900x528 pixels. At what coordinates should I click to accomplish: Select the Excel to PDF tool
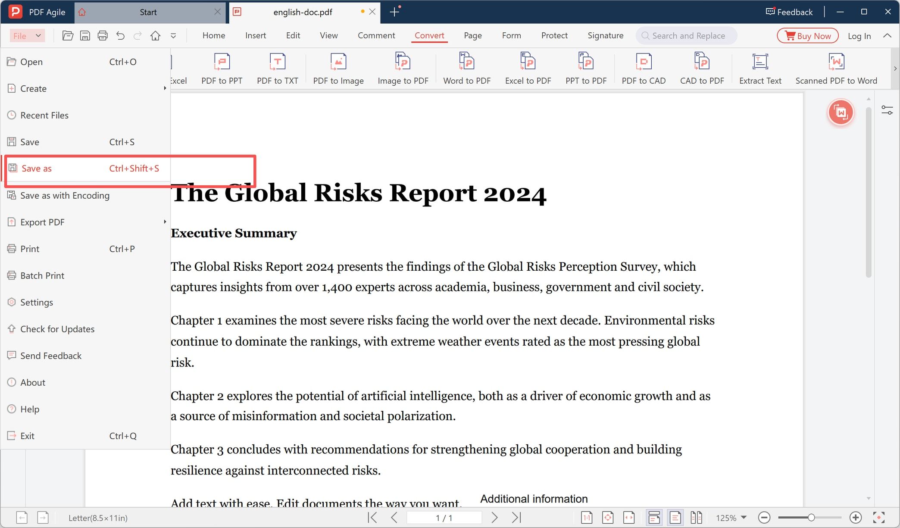528,69
